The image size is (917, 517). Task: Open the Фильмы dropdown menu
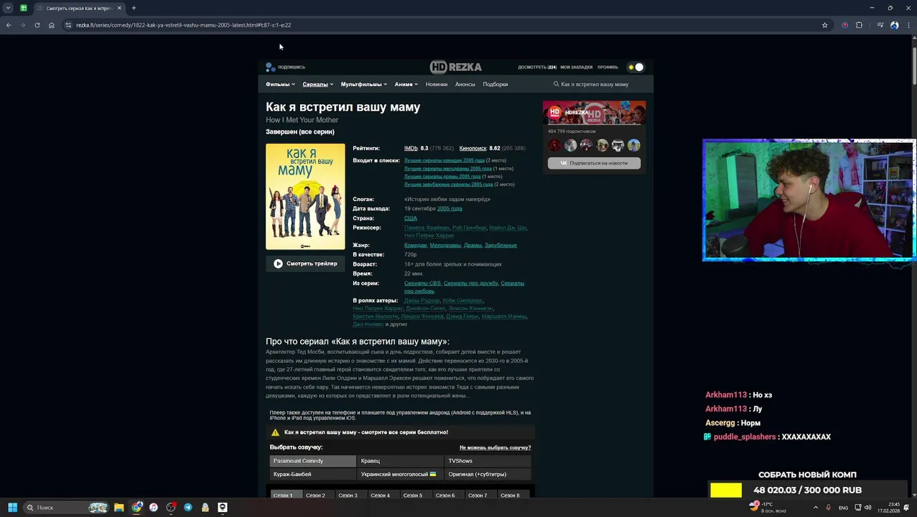click(280, 84)
